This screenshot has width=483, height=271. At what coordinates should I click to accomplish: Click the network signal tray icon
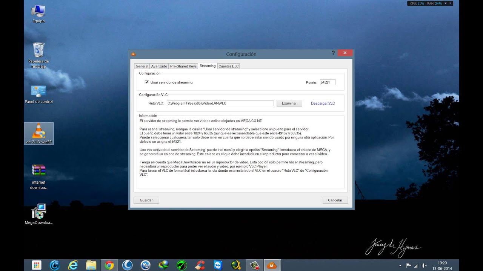coord(416,265)
